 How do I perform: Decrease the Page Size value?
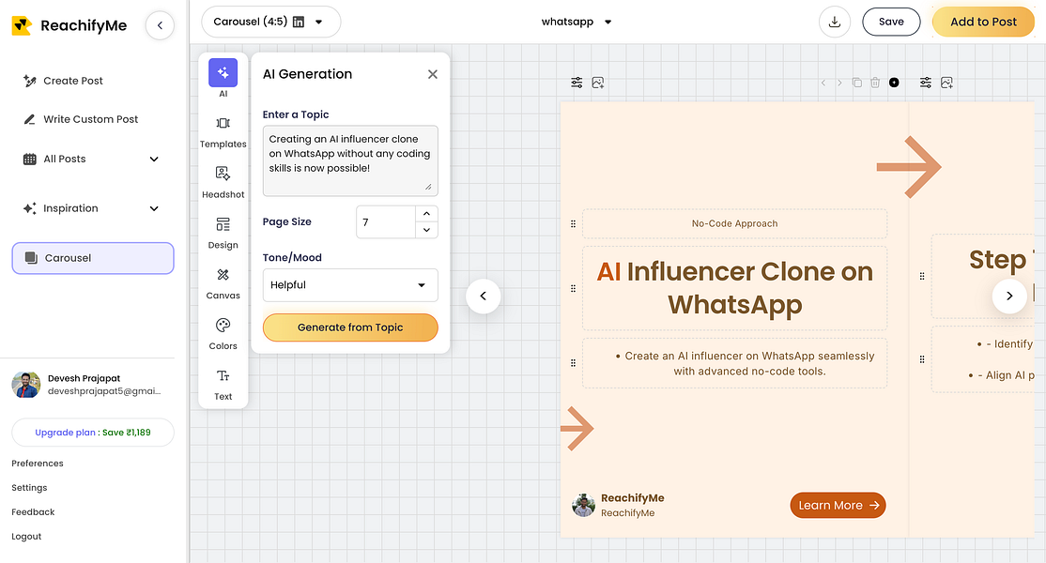click(x=426, y=230)
